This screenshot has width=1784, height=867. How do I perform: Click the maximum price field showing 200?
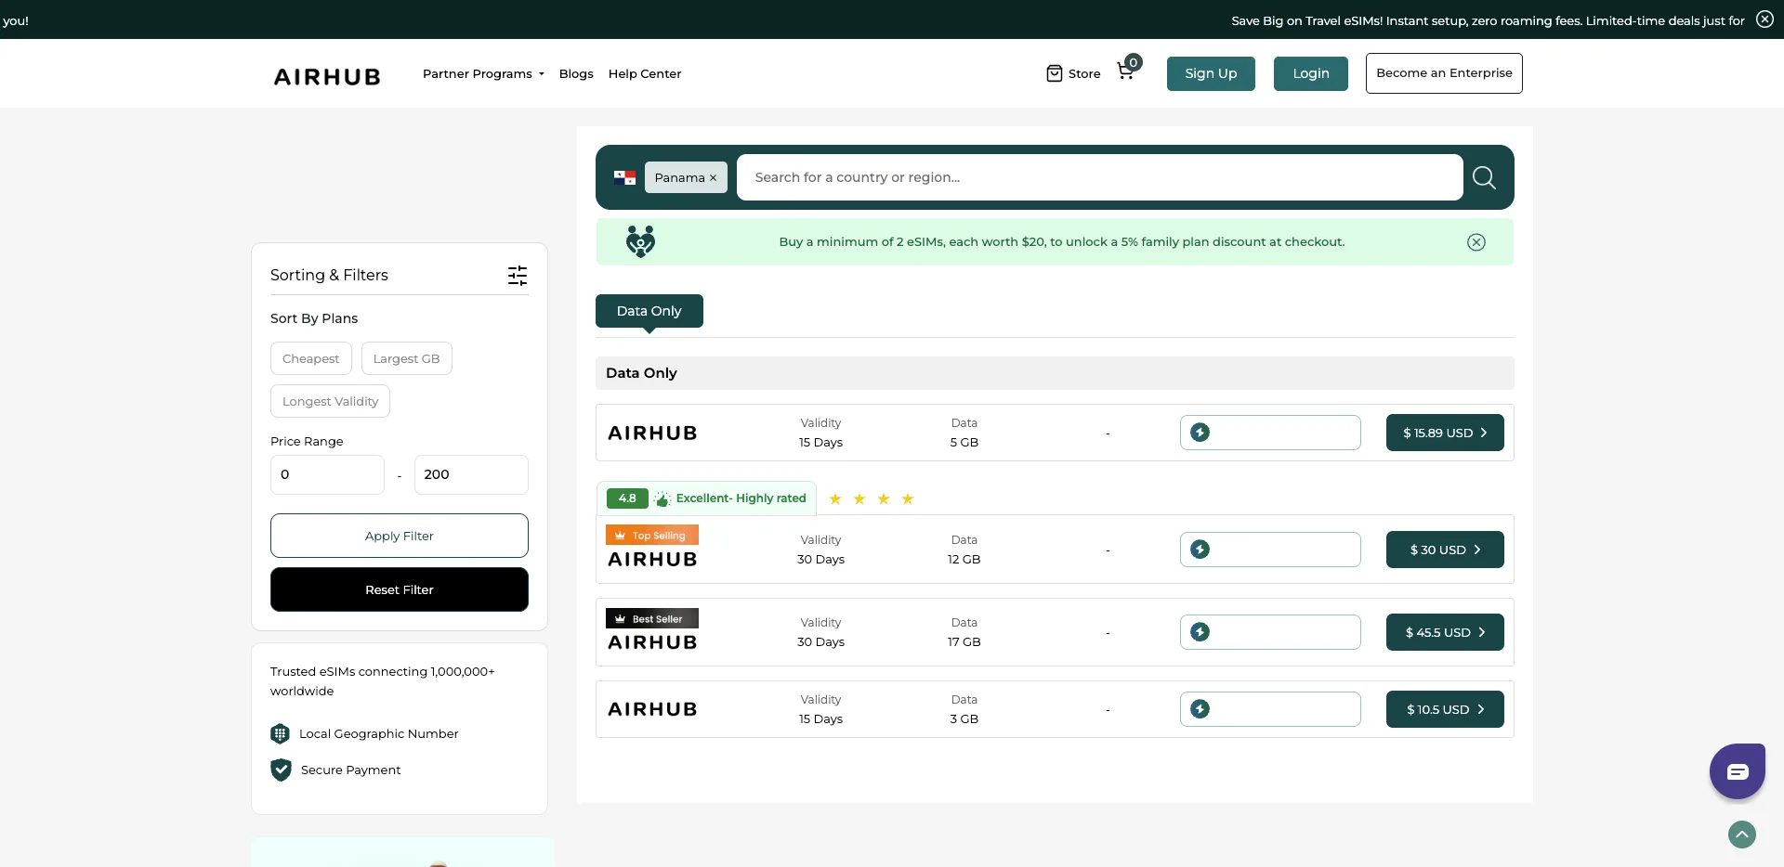click(471, 474)
